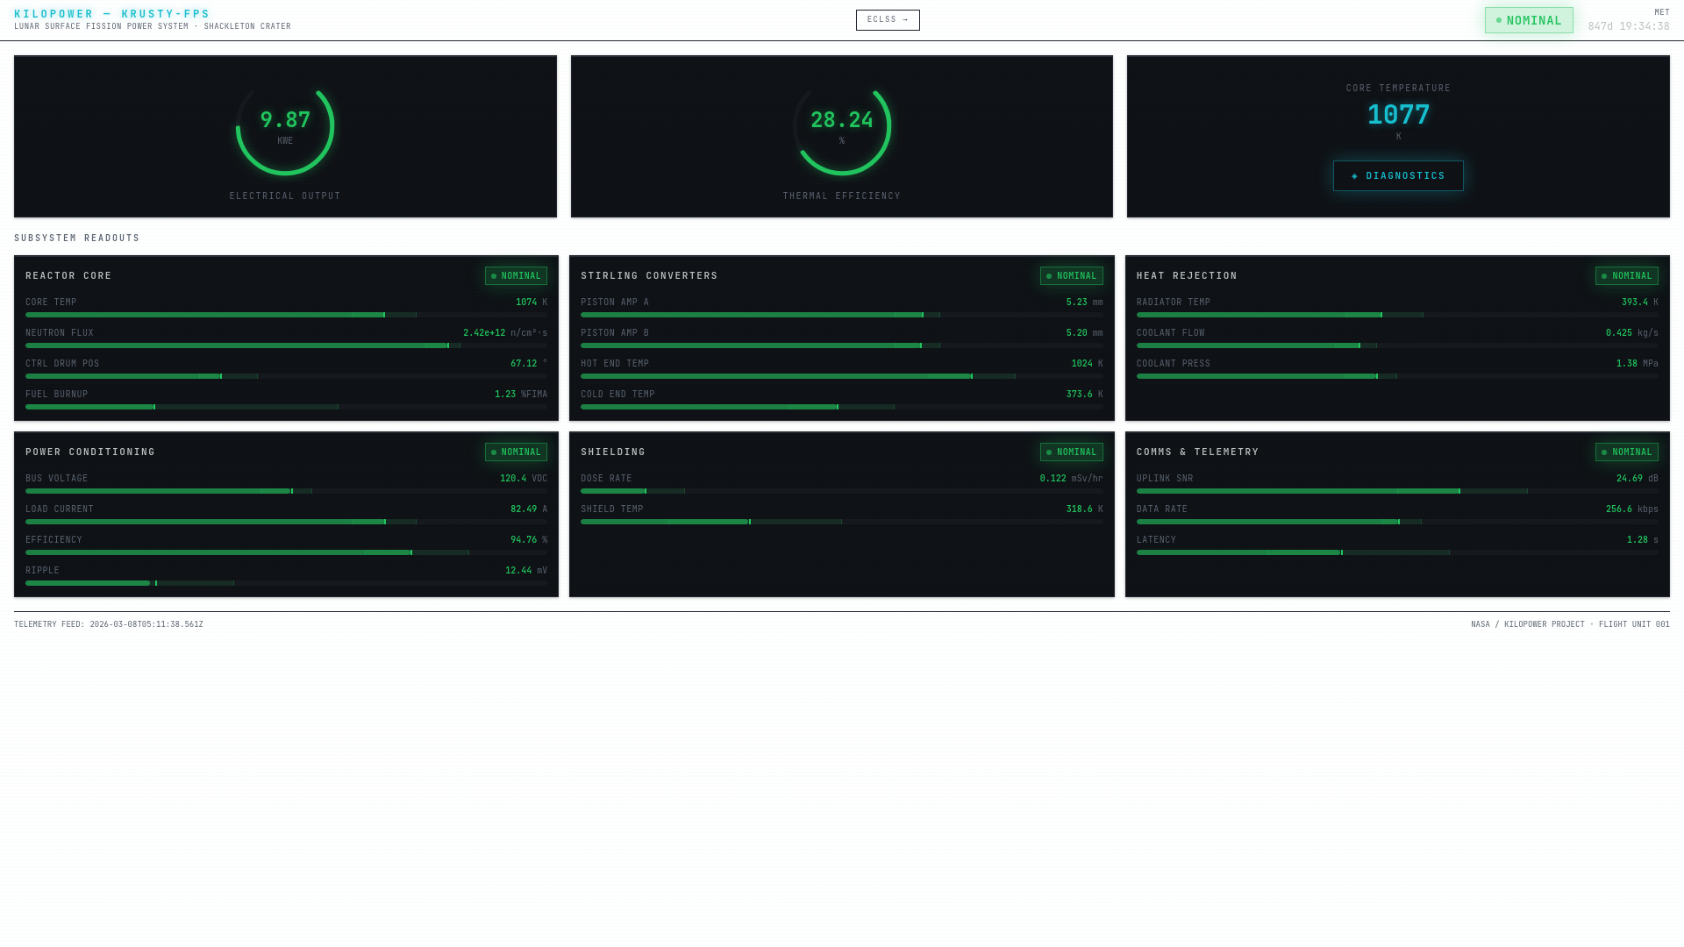Click the Bus Voltage progress bar

pyautogui.click(x=286, y=491)
